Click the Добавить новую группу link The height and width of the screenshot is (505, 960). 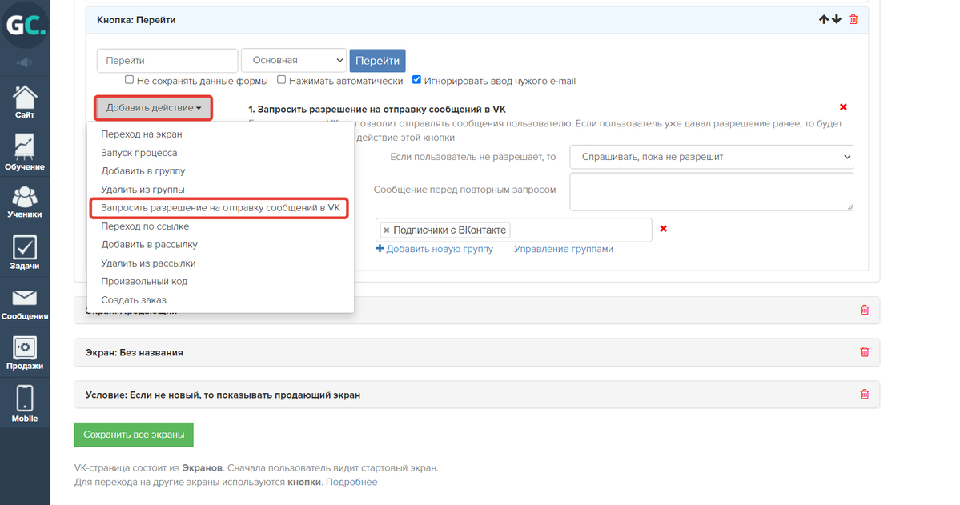434,249
